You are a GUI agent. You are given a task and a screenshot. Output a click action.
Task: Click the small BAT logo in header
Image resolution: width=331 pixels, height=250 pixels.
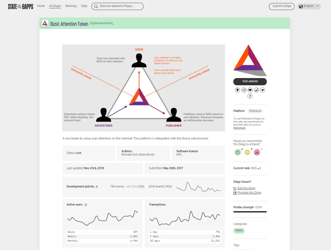point(45,23)
